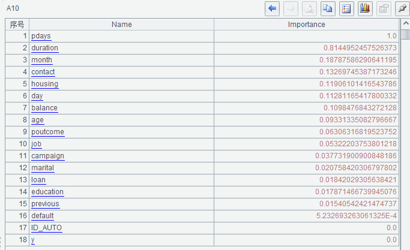Select the value 0.037731900900848186
The image size is (410, 250).
point(356,156)
